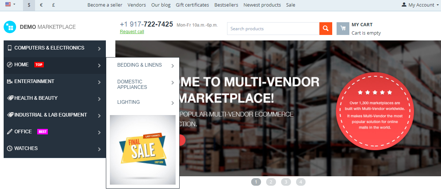Go to Become a seller page

105,5
